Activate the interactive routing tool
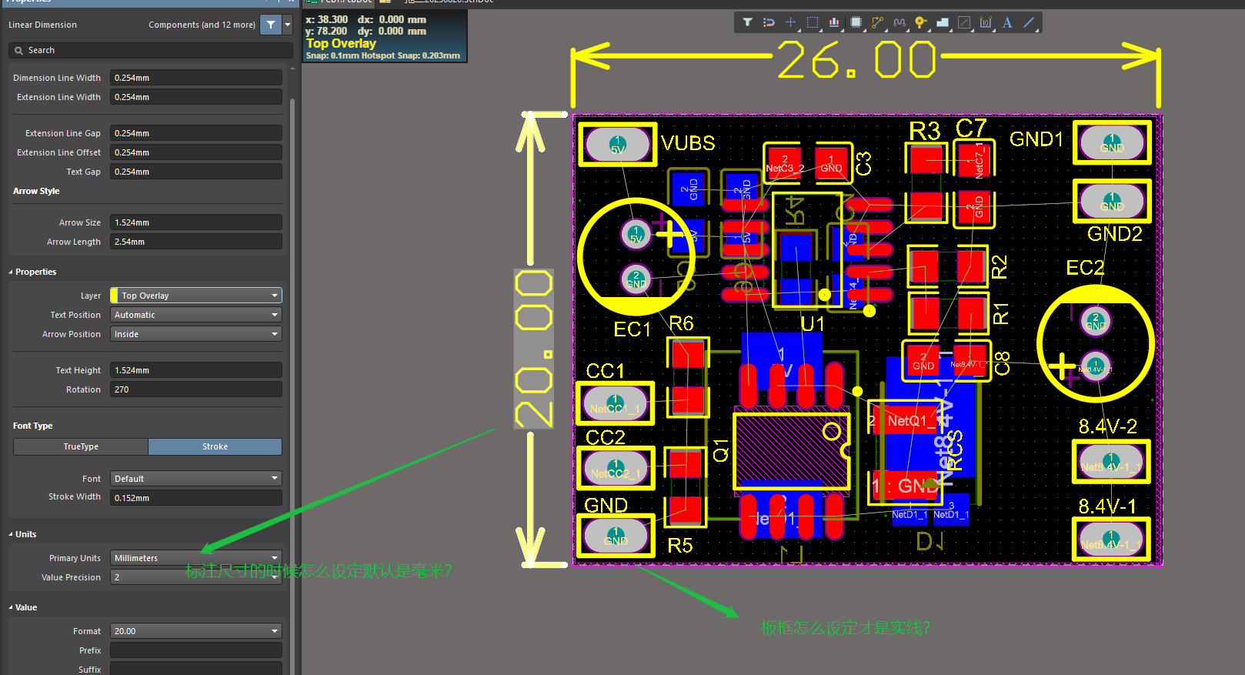This screenshot has width=1245, height=675. tap(877, 22)
